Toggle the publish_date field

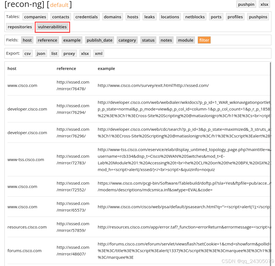100,40
